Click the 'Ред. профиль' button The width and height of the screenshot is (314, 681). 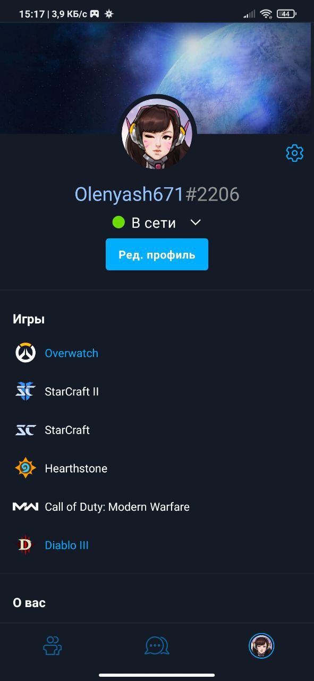pyautogui.click(x=157, y=254)
